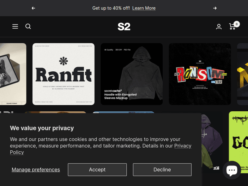Open the Ranfit font product thumbnail
Viewport: 248px width, 186px height.
point(63,74)
